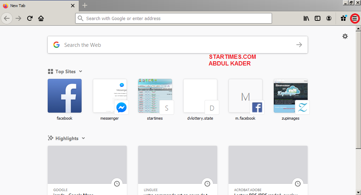
Task: Click the m.facebook favicon badge
Action: pos(257,107)
